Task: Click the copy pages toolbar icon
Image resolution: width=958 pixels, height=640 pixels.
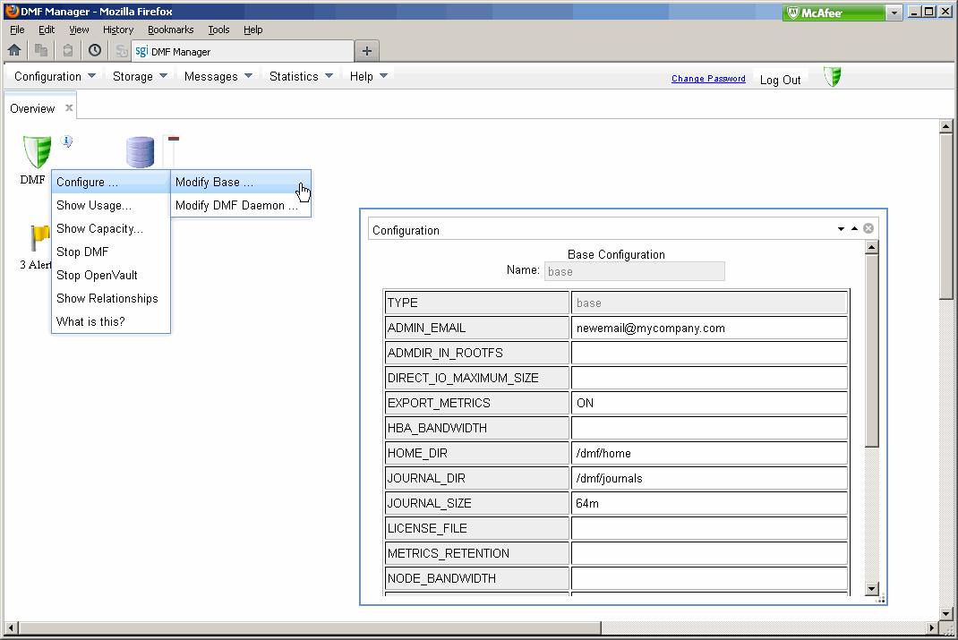Action: [x=41, y=51]
